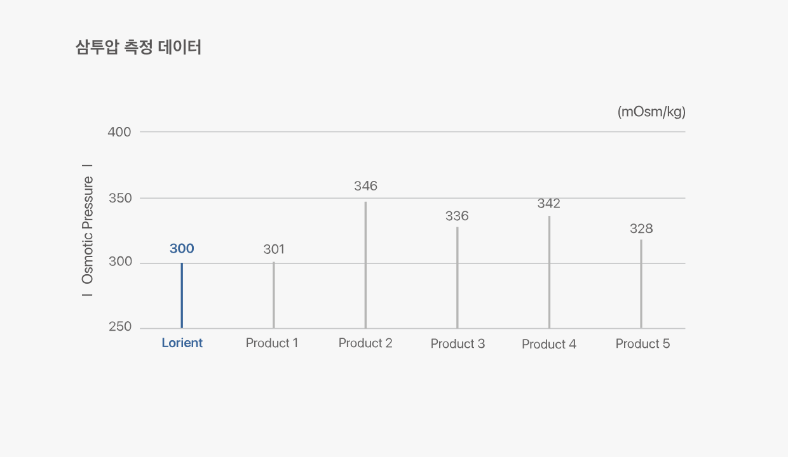The height and width of the screenshot is (457, 788).
Task: Click the 346 data value label
Action: coord(365,186)
